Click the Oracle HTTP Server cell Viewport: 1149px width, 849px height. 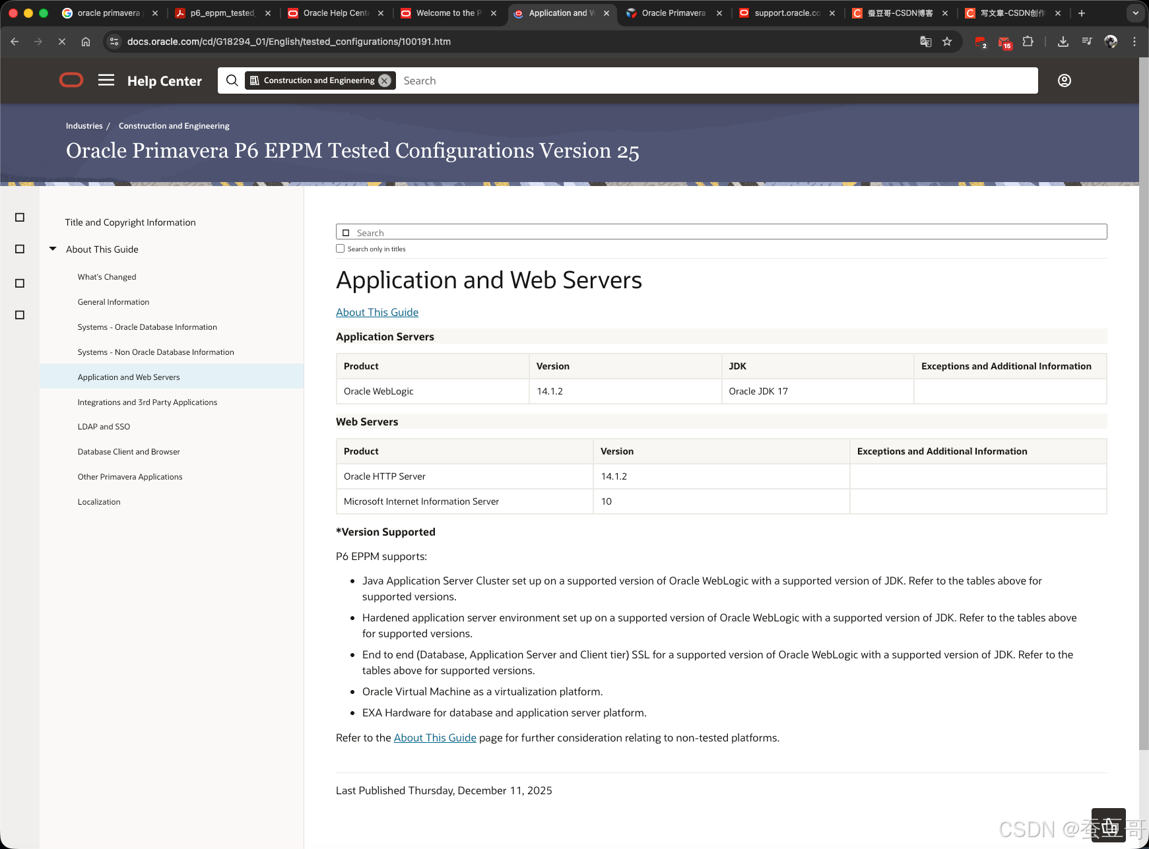pos(465,477)
